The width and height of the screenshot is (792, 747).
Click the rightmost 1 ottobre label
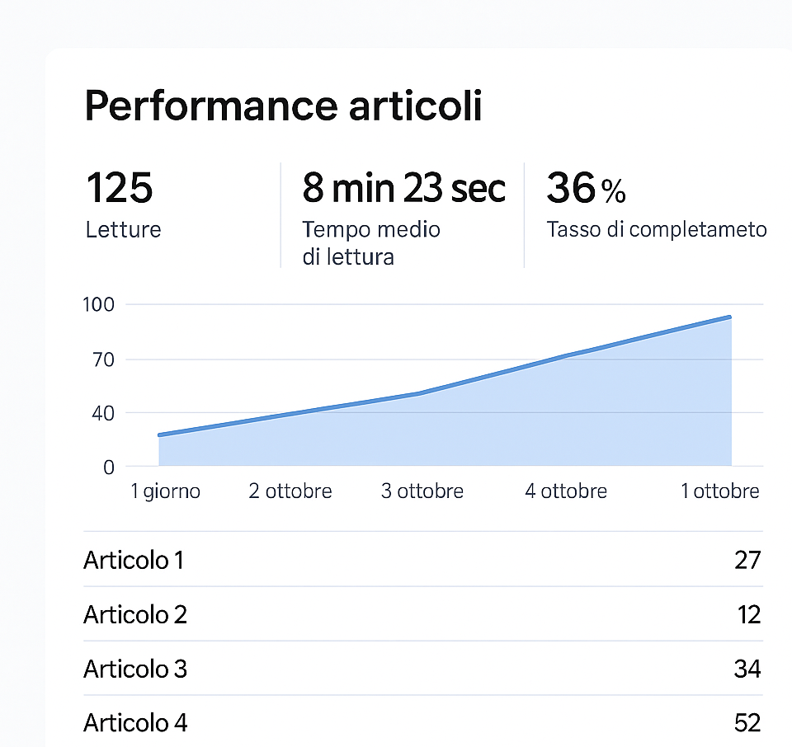[719, 491]
